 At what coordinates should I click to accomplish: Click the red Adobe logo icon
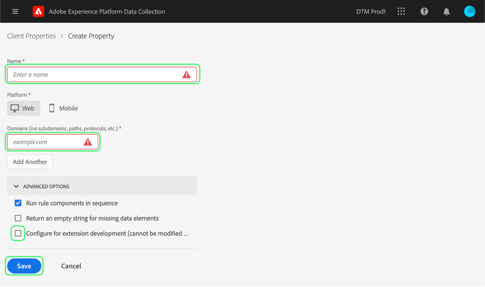pos(38,12)
